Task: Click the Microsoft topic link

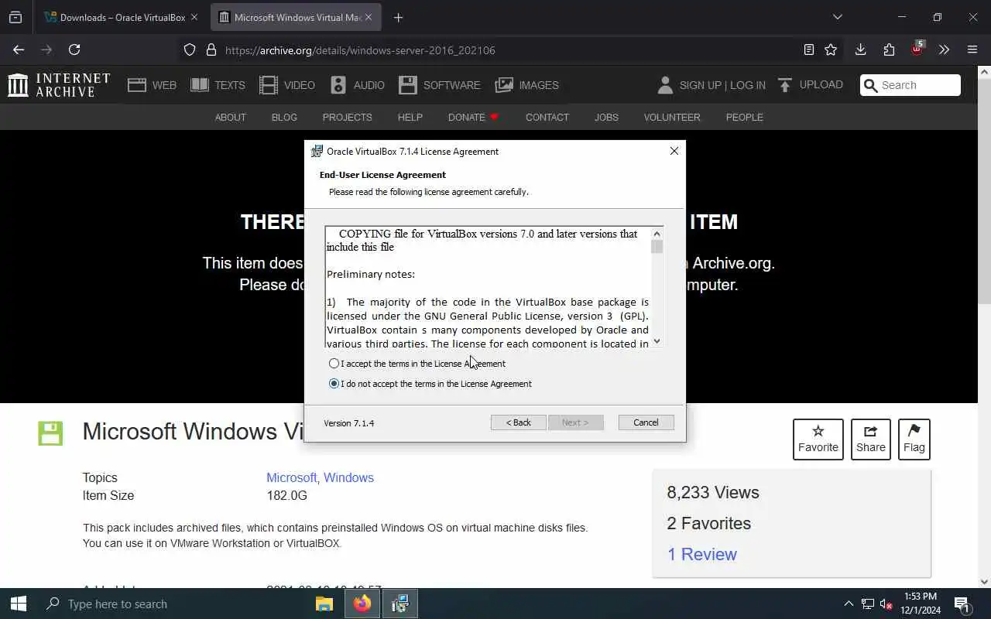Action: [x=291, y=478]
